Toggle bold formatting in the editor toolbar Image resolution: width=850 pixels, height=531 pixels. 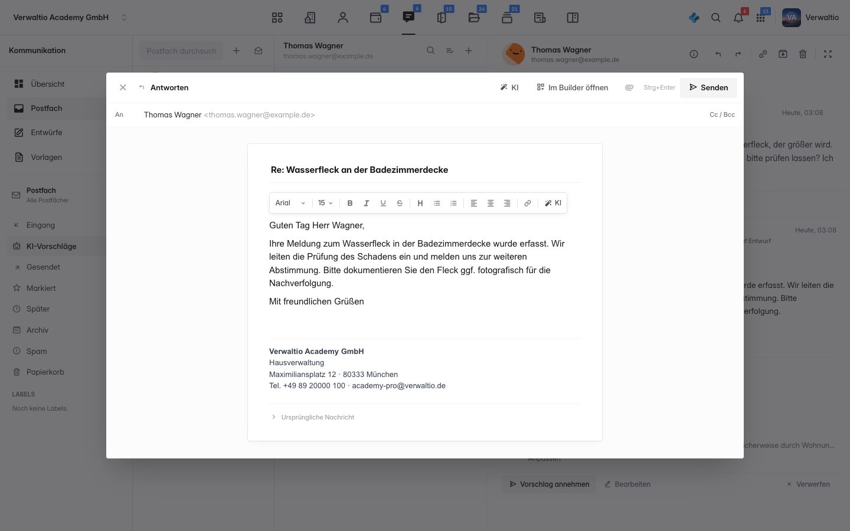click(350, 203)
